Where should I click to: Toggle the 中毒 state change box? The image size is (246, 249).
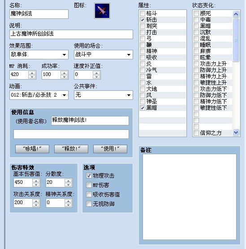click(196, 20)
